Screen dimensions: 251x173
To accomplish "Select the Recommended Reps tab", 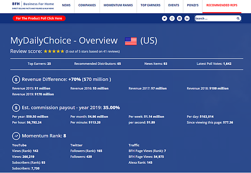I will click(x=222, y=5).
